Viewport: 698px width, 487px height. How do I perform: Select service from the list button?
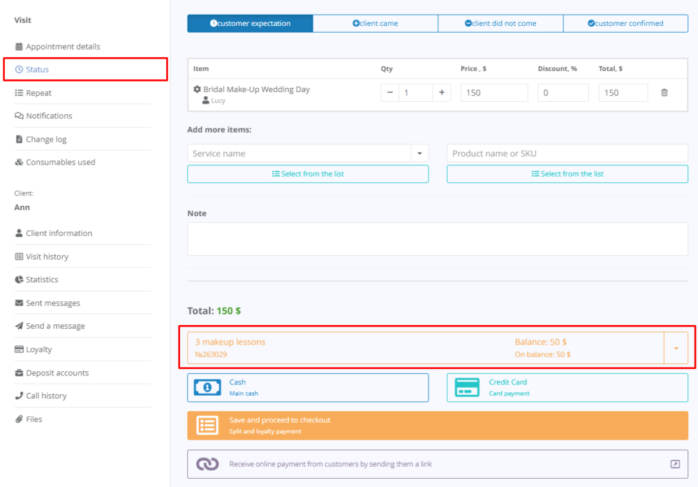tap(308, 174)
